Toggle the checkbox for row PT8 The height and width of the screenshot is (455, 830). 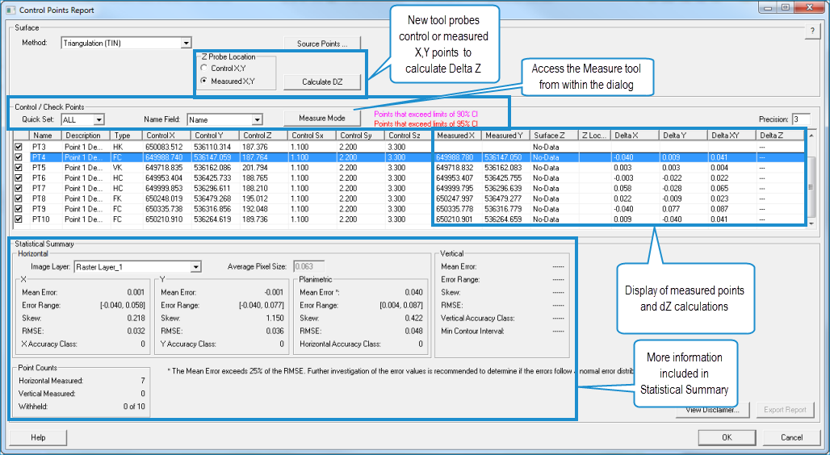pyautogui.click(x=19, y=198)
